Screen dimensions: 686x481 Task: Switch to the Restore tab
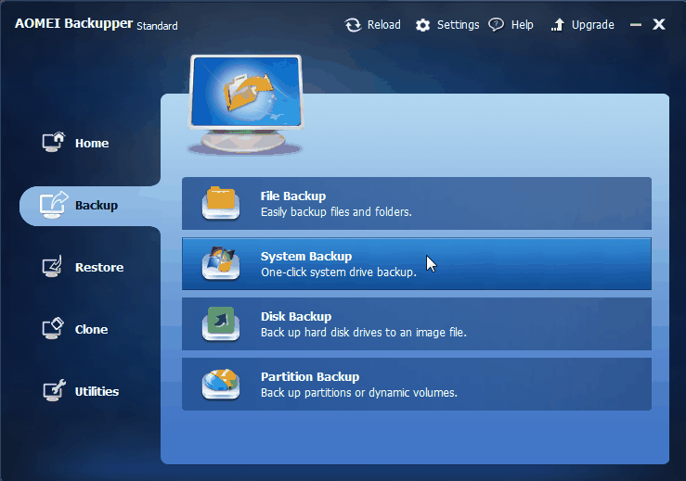pos(99,267)
